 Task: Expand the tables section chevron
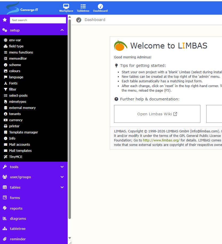pyautogui.click(x=62, y=187)
